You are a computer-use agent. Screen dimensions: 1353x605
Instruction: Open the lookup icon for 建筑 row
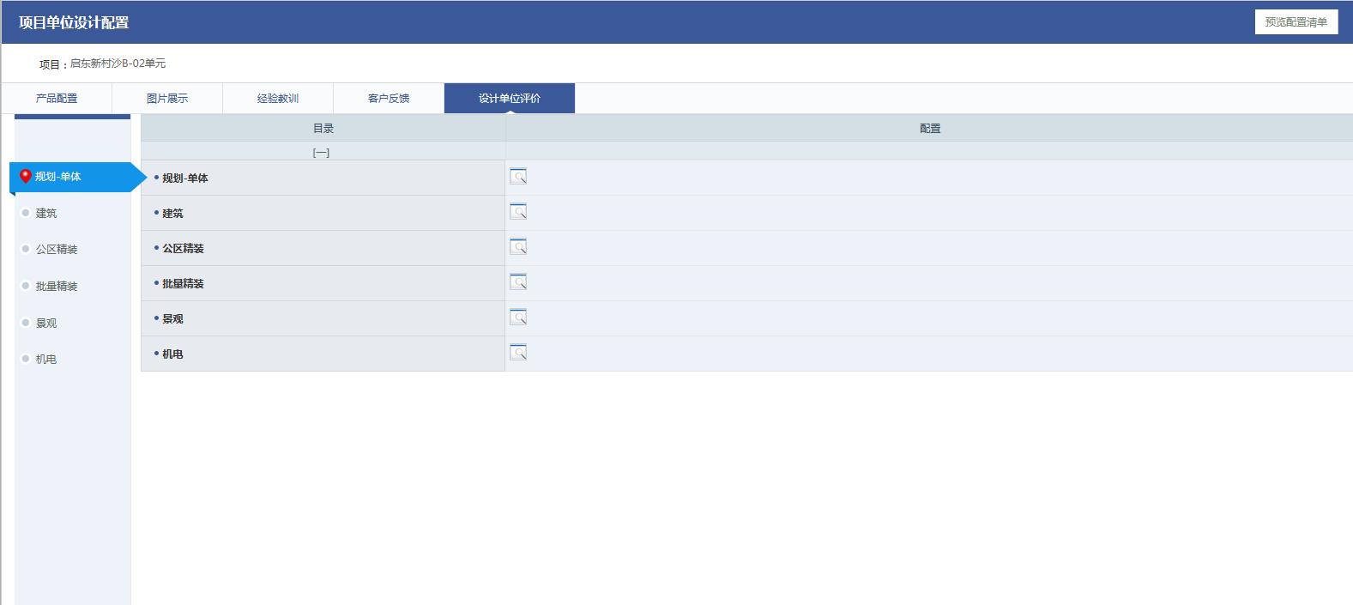(x=517, y=212)
